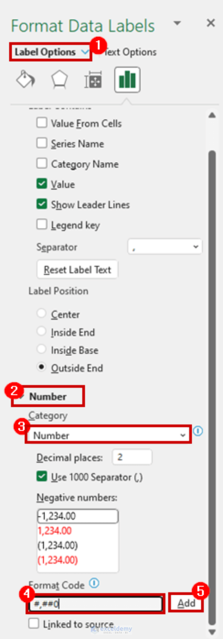This screenshot has width=223, height=639.
Task: Open the Size & Properties icon
Action: pyautogui.click(x=93, y=80)
